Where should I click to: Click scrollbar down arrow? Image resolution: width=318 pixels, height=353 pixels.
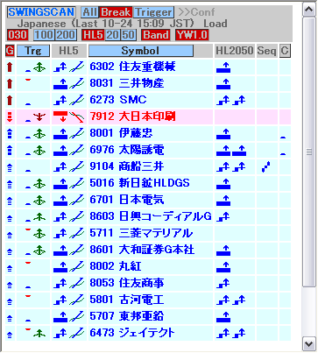coord(309,343)
